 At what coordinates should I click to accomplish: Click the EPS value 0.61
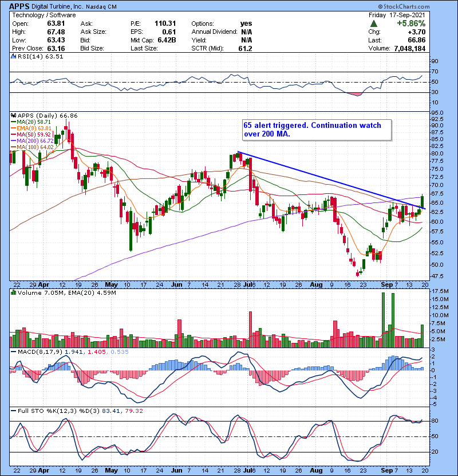[169, 32]
